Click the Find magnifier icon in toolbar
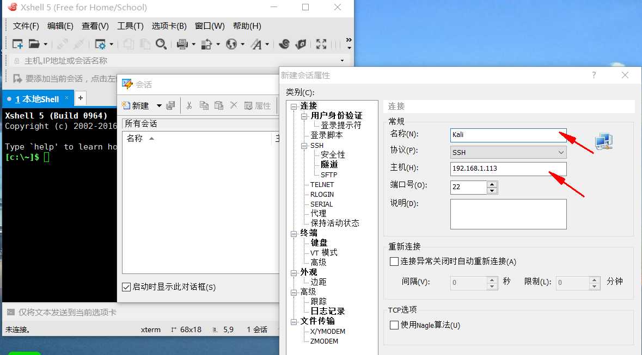The height and width of the screenshot is (355, 642). [161, 43]
